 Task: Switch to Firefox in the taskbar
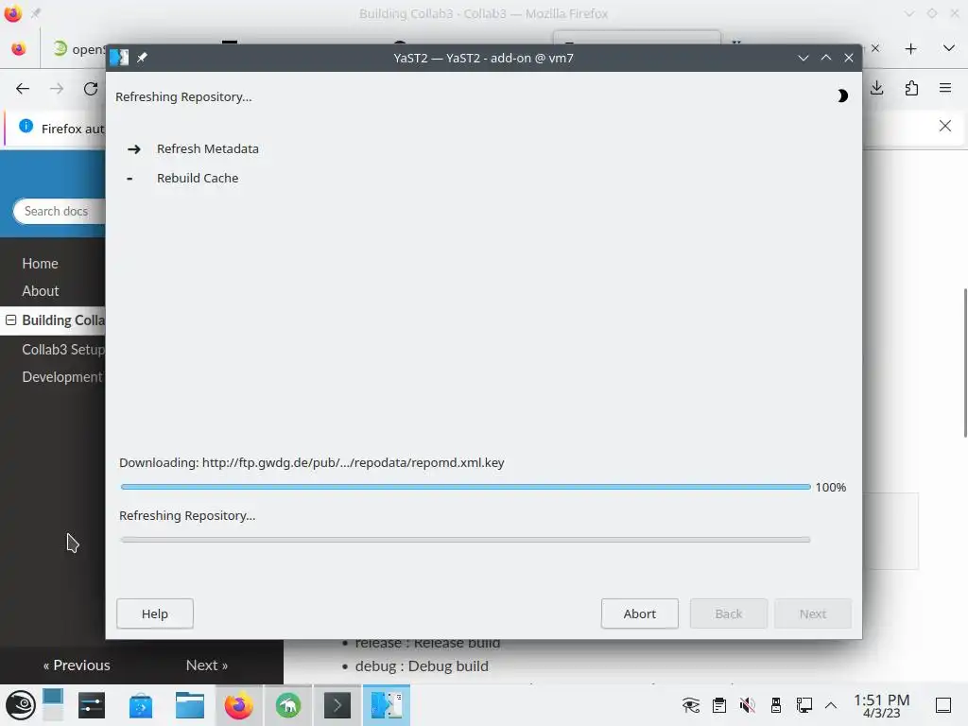[239, 705]
